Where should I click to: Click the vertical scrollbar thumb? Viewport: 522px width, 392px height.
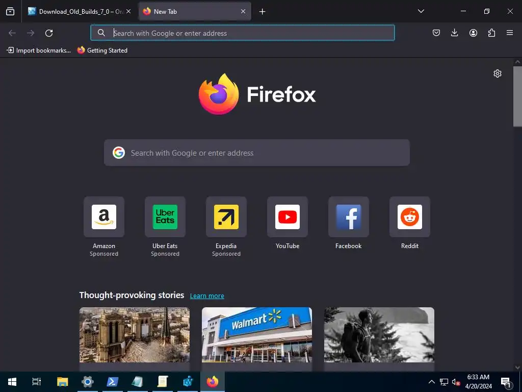coord(517,96)
